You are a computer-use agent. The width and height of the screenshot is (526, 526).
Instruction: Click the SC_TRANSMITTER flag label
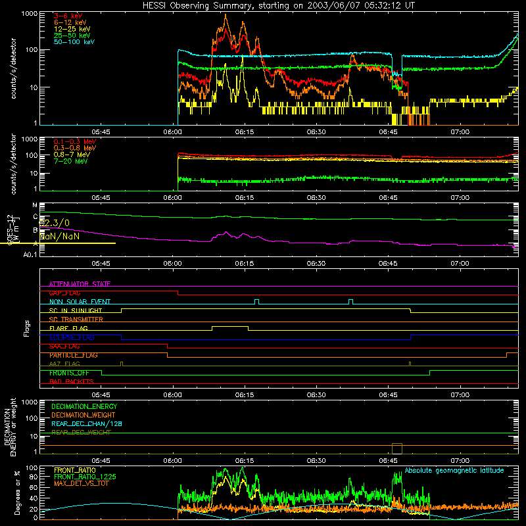pos(76,320)
